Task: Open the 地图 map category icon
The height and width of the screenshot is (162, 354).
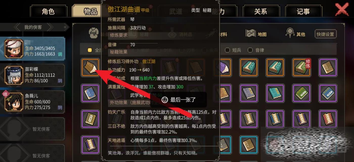Action: coord(251,33)
